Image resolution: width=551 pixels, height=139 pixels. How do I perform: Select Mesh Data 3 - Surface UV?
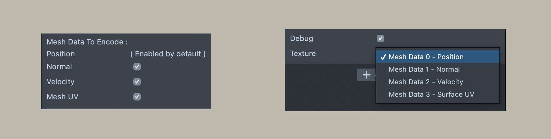coord(431,95)
